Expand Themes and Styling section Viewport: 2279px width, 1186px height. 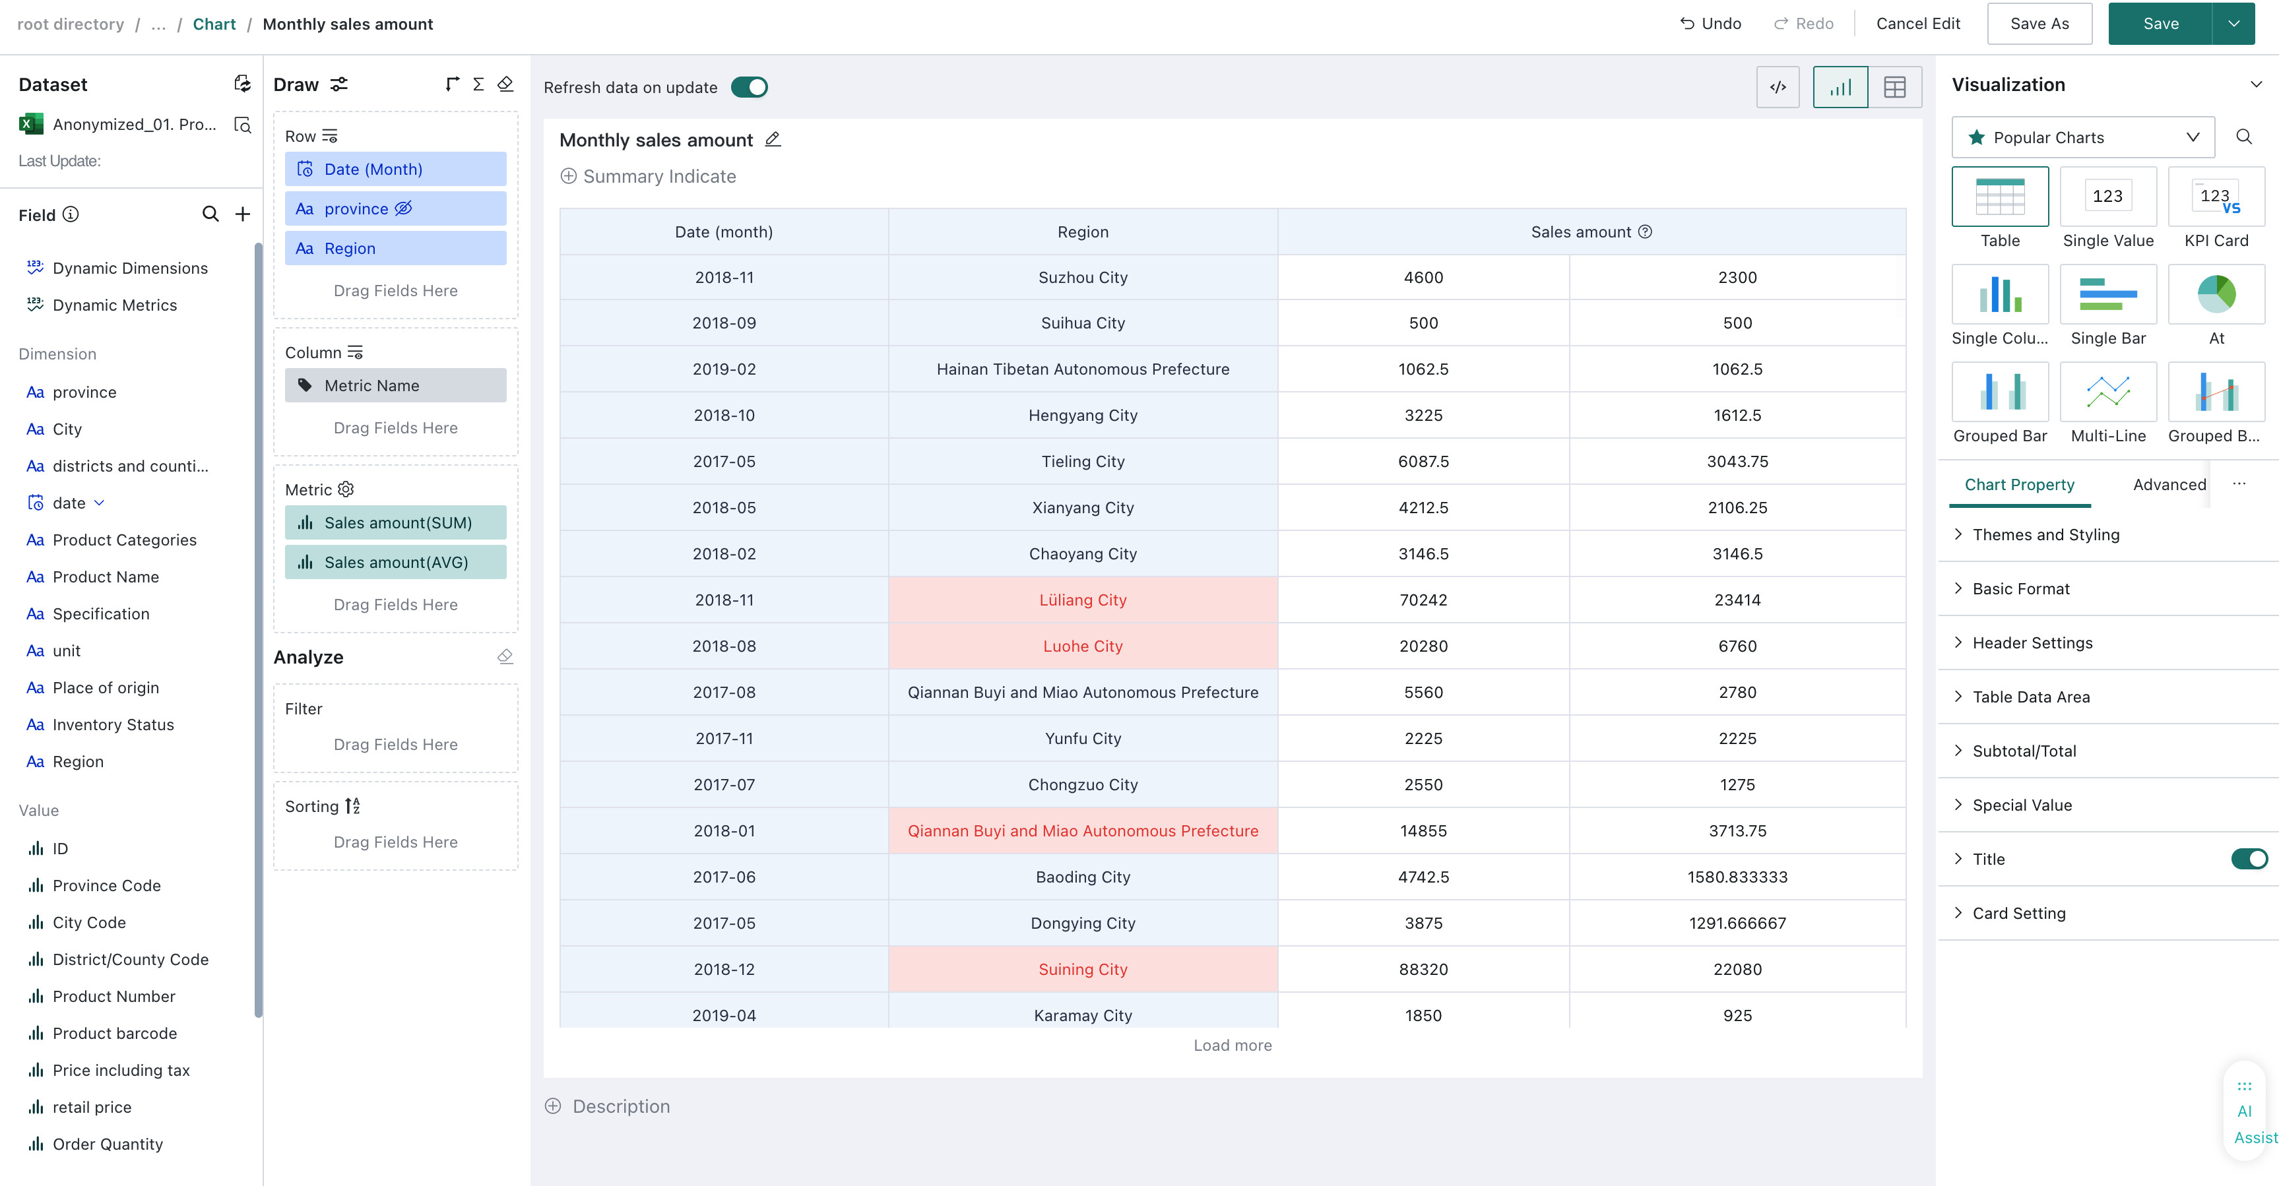click(2045, 534)
